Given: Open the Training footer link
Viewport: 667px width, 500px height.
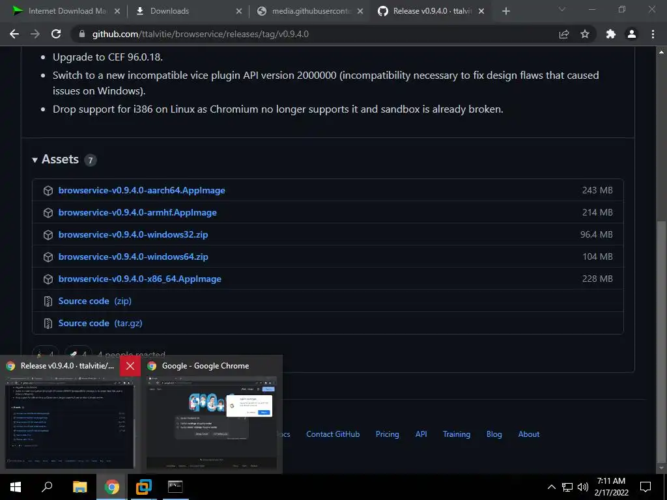Looking at the screenshot, I should (457, 434).
